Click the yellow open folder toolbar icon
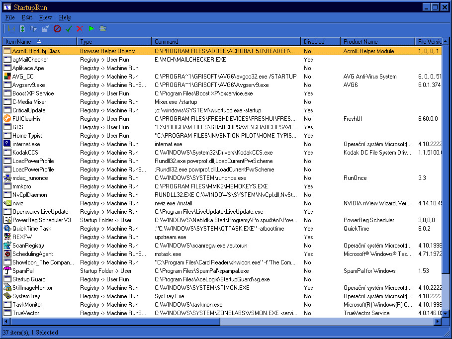 pos(103,28)
